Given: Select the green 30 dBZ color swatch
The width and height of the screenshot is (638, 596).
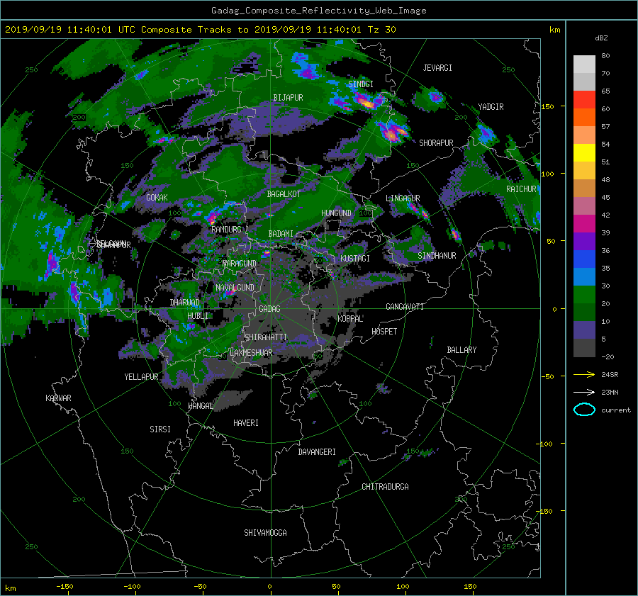Looking at the screenshot, I should coord(584,294).
